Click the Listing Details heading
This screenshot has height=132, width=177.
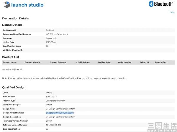pos(12,25)
